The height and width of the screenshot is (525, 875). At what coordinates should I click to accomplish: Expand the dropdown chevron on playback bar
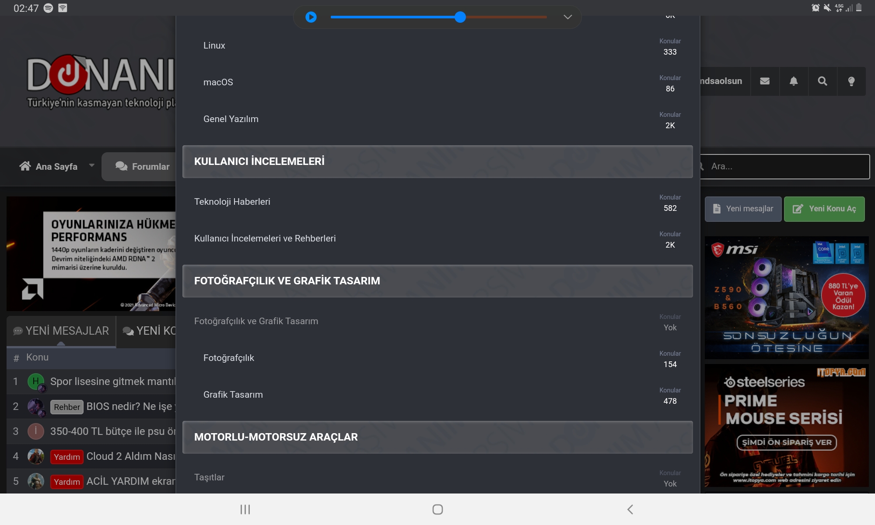pyautogui.click(x=567, y=17)
